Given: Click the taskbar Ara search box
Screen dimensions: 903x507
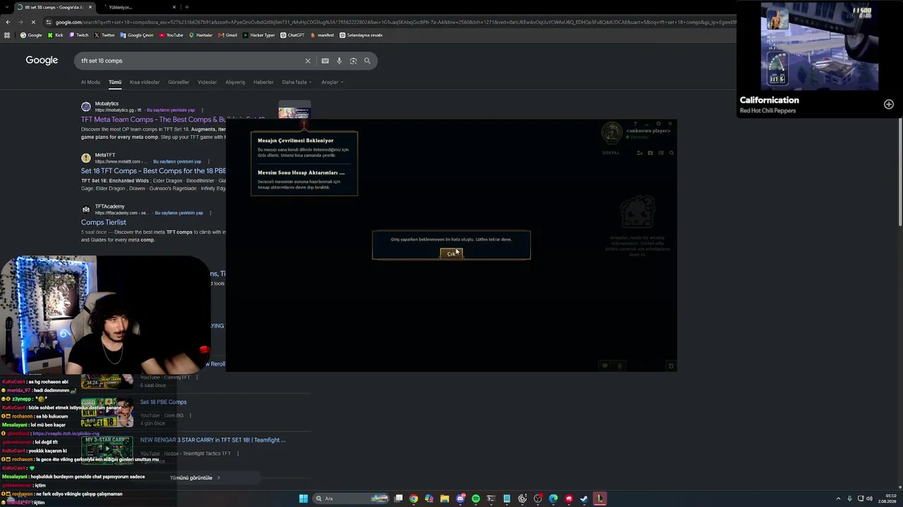Looking at the screenshot, I should coord(351,499).
